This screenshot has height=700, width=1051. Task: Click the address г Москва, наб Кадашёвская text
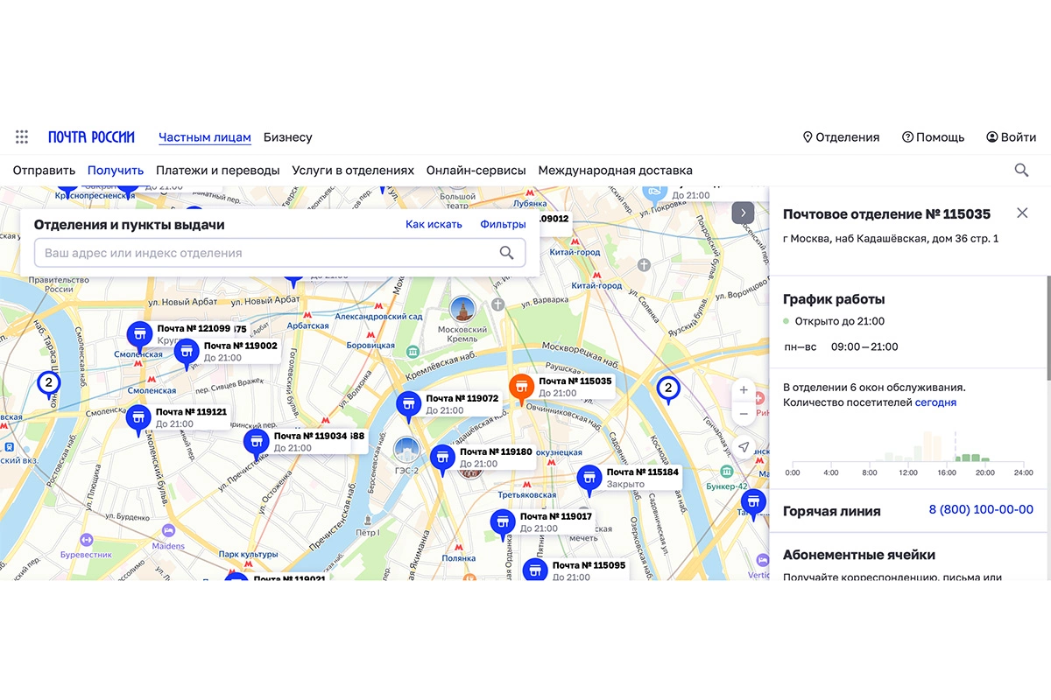pyautogui.click(x=891, y=238)
